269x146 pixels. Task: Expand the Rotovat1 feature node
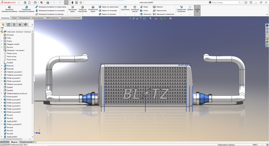pos(2,66)
